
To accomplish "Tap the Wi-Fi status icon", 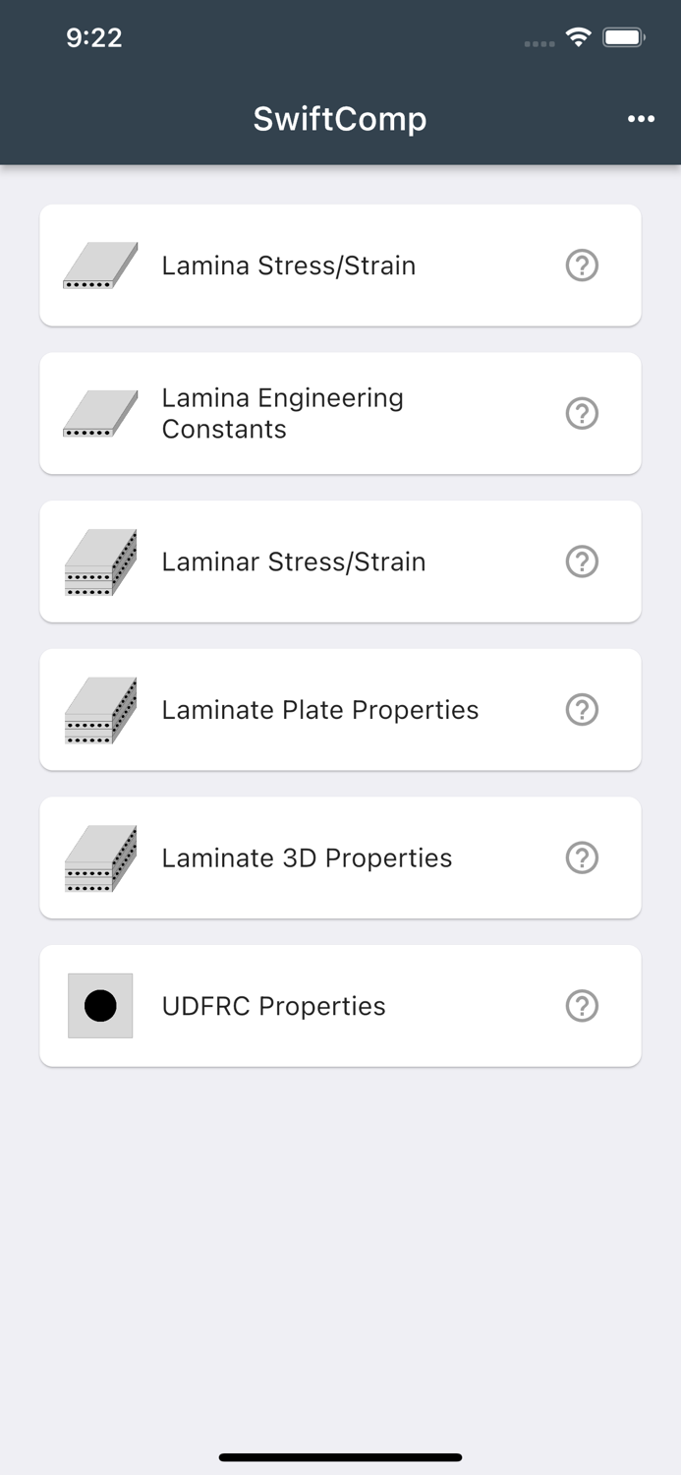I will [578, 36].
